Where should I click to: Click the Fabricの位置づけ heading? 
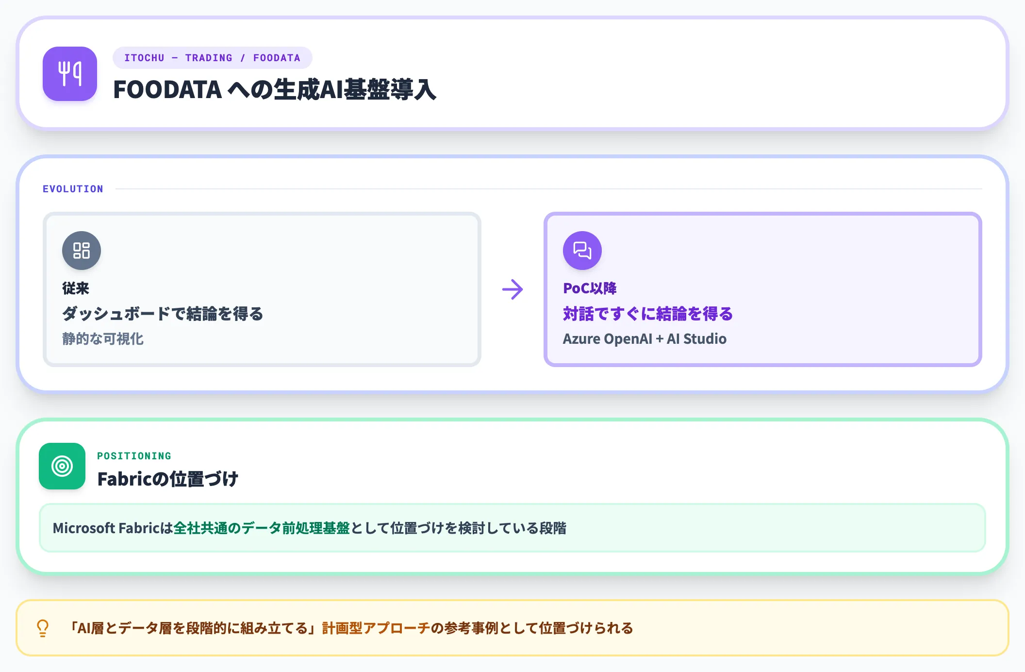point(168,479)
